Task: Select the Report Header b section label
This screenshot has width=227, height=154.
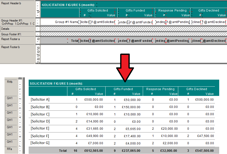Action: point(11,3)
